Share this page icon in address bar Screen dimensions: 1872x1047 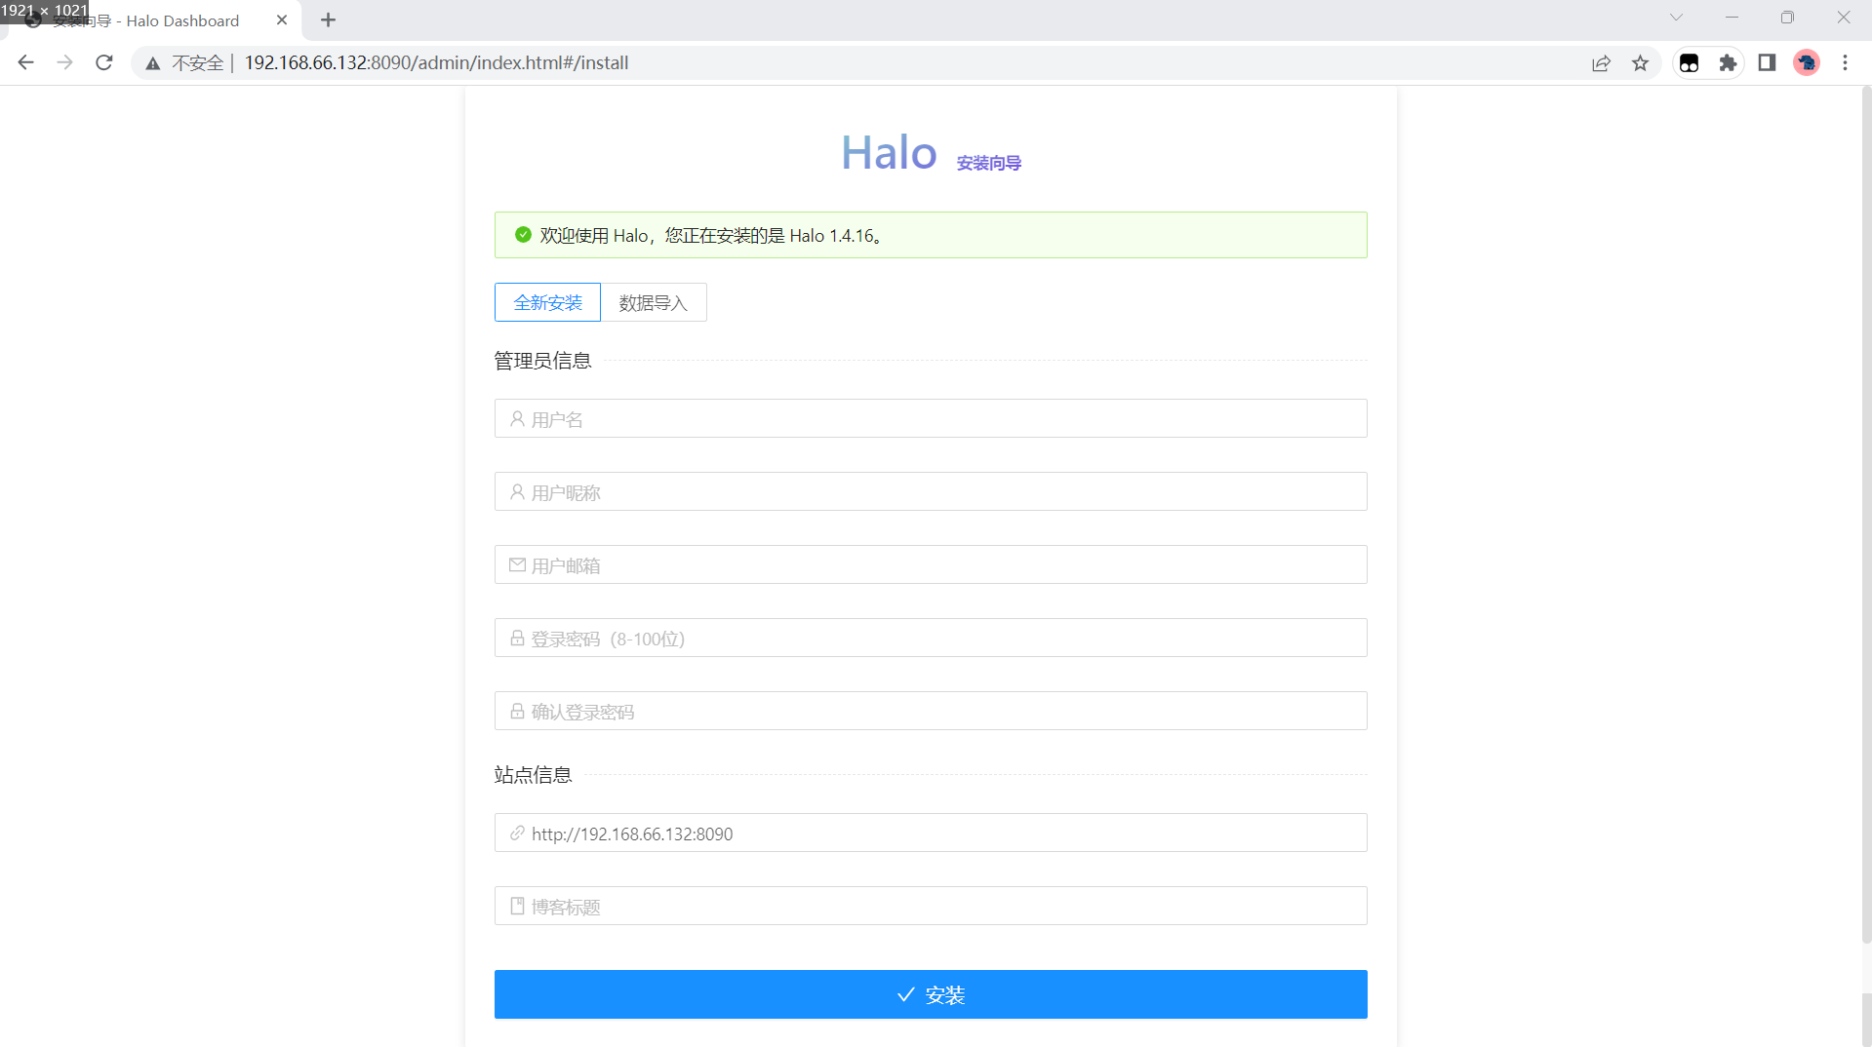point(1601,63)
